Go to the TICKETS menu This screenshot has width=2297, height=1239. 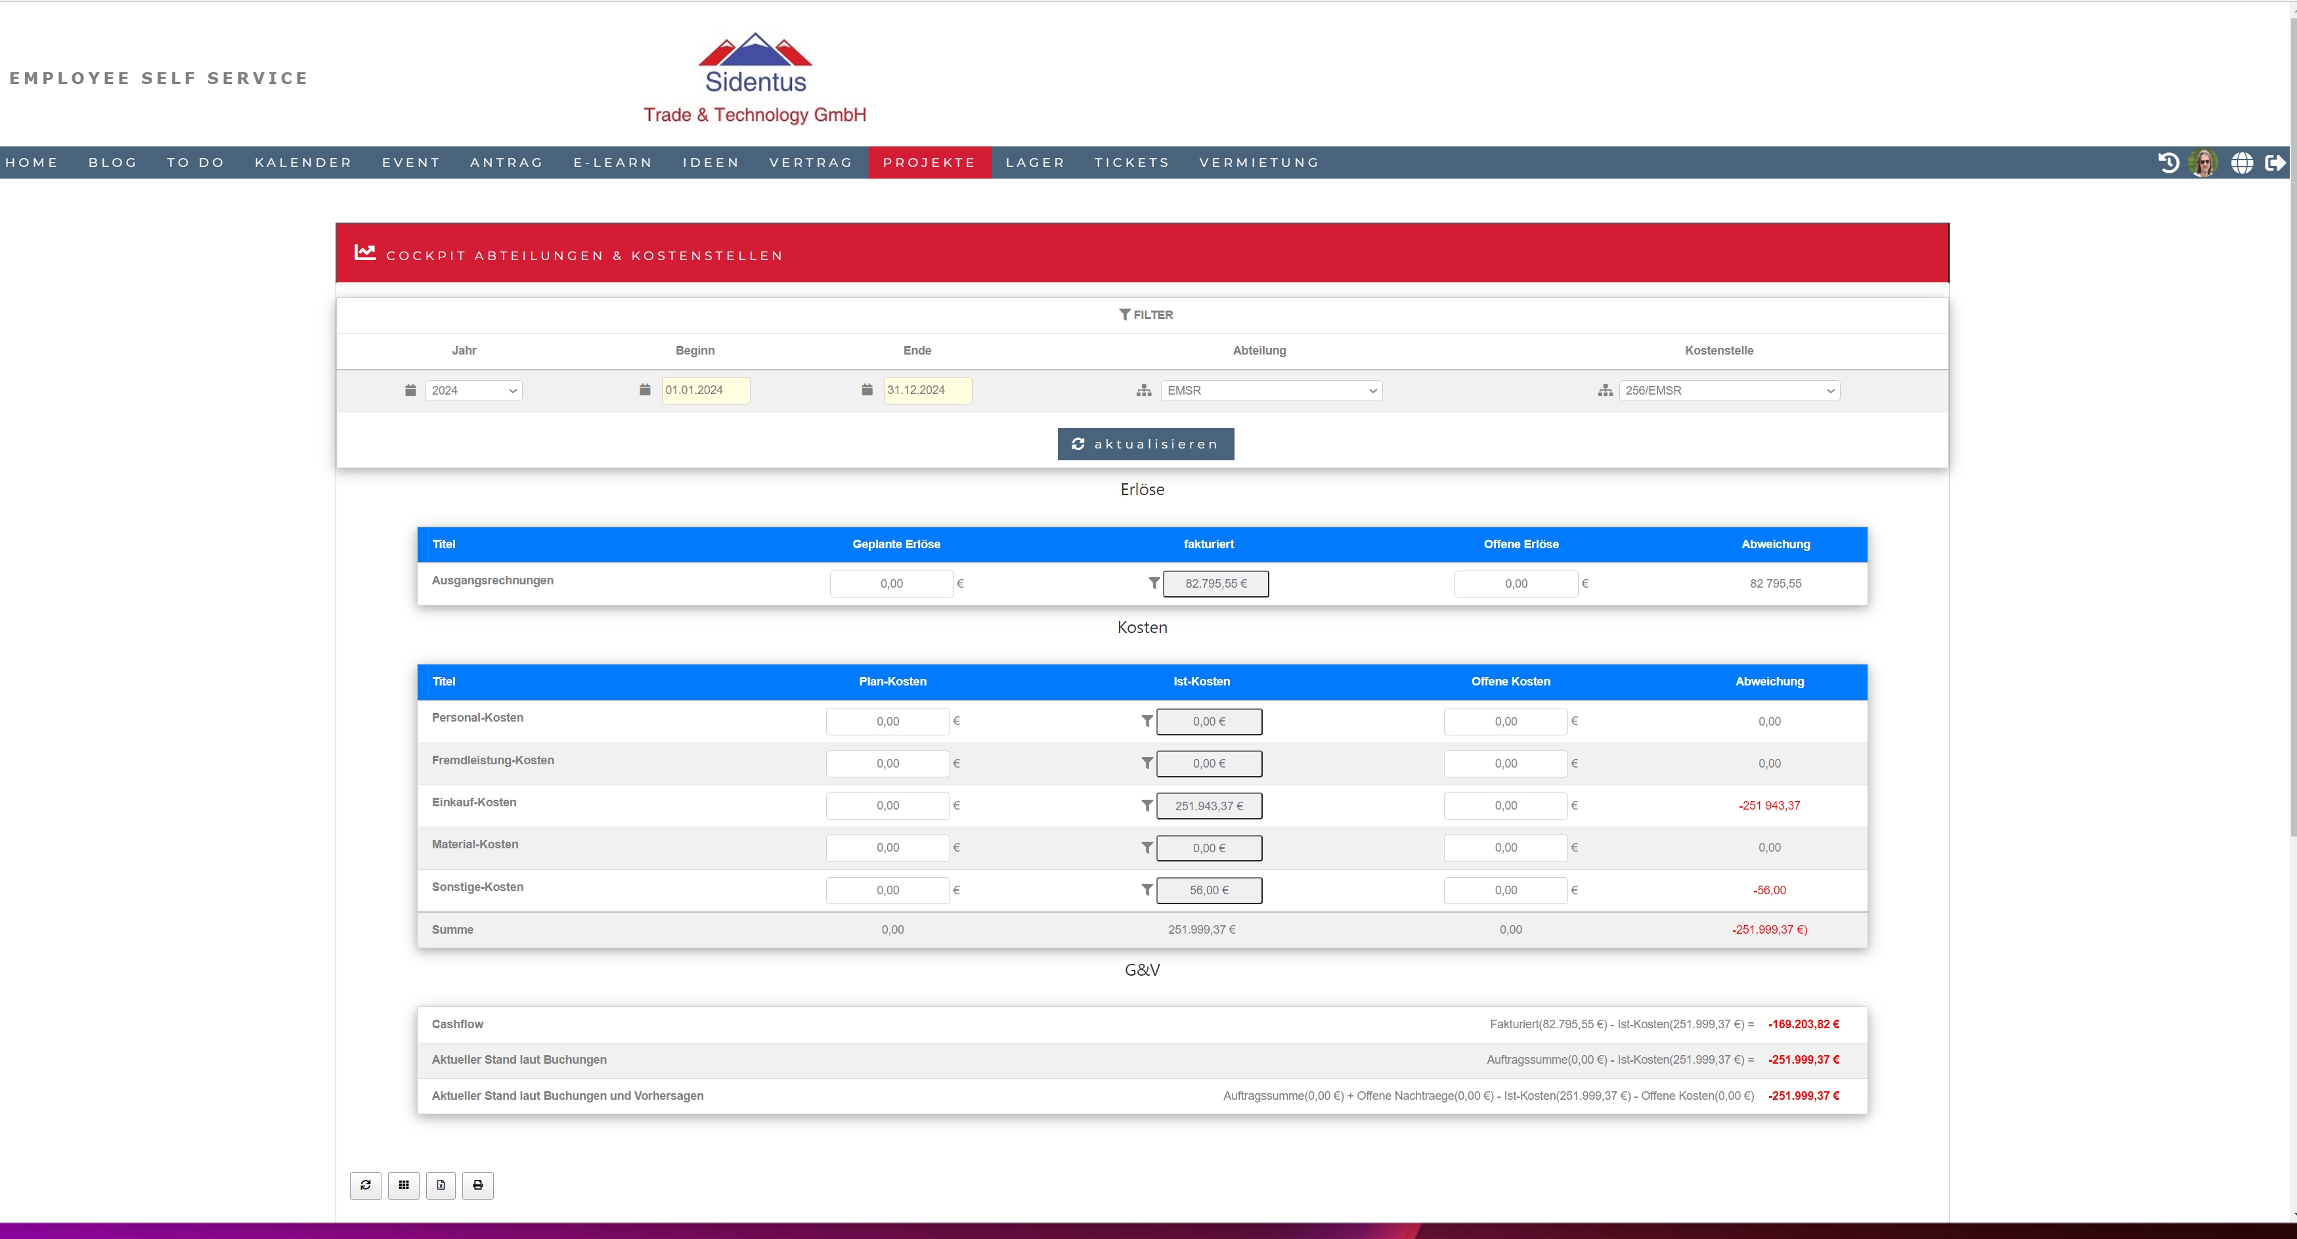[1131, 162]
